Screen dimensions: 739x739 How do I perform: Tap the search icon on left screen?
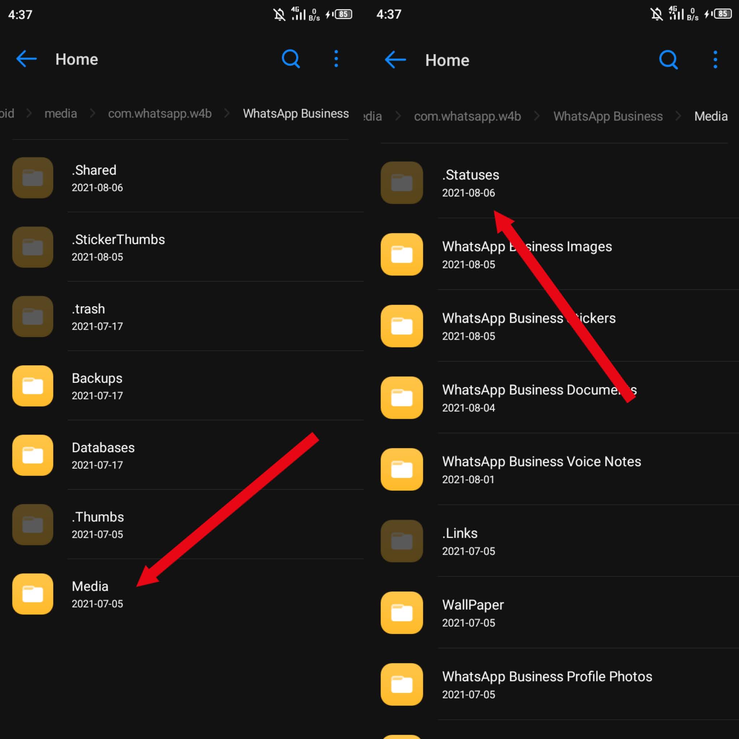pos(291,59)
